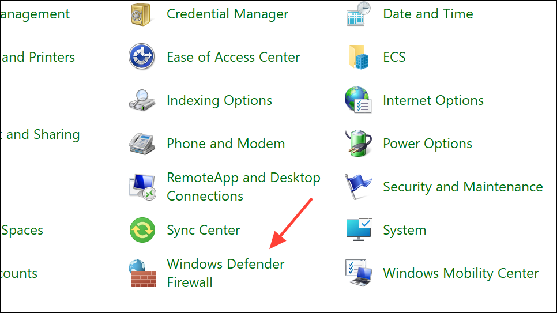Click the Windows Mobility Center laptop icon

[x=359, y=273]
